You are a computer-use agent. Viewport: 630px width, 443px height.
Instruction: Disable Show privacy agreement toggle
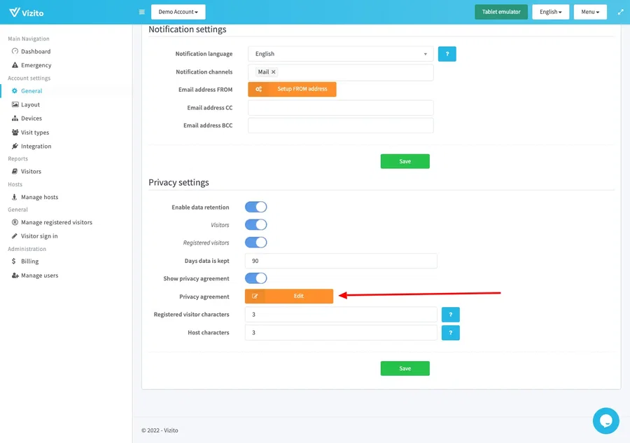coord(255,278)
